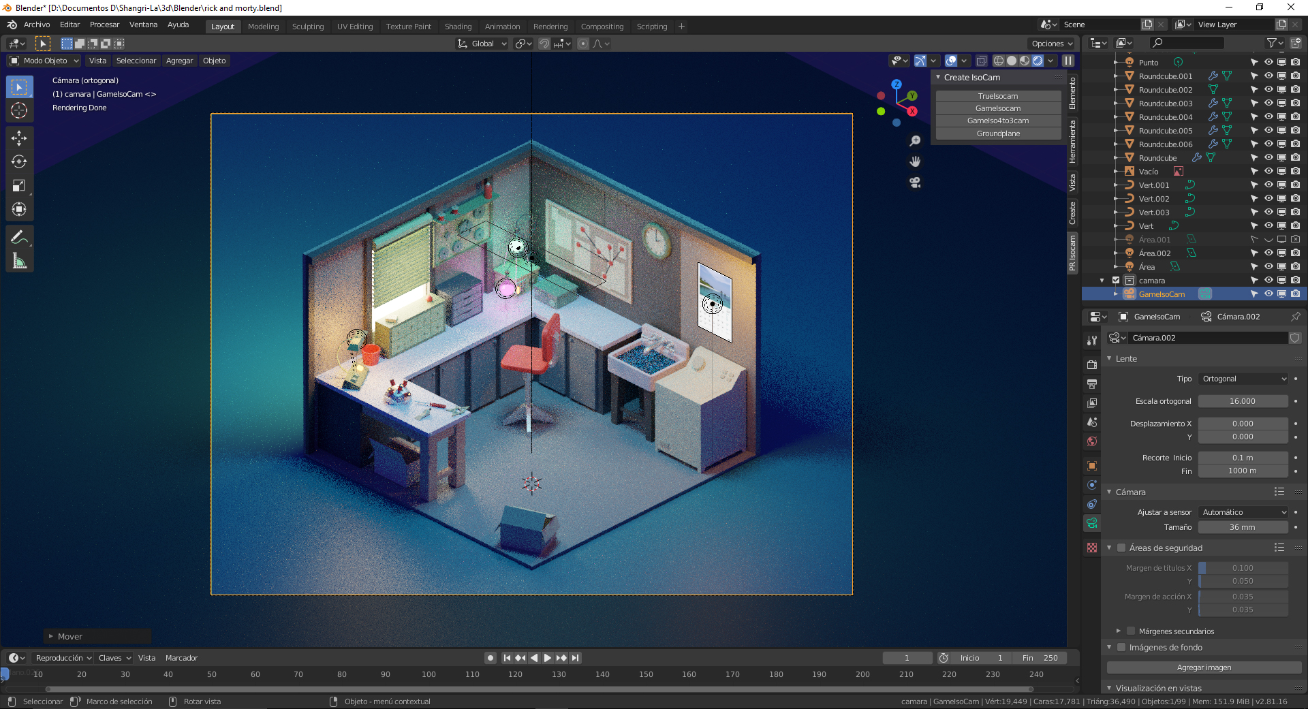Click the pan hand gizmo

click(915, 161)
